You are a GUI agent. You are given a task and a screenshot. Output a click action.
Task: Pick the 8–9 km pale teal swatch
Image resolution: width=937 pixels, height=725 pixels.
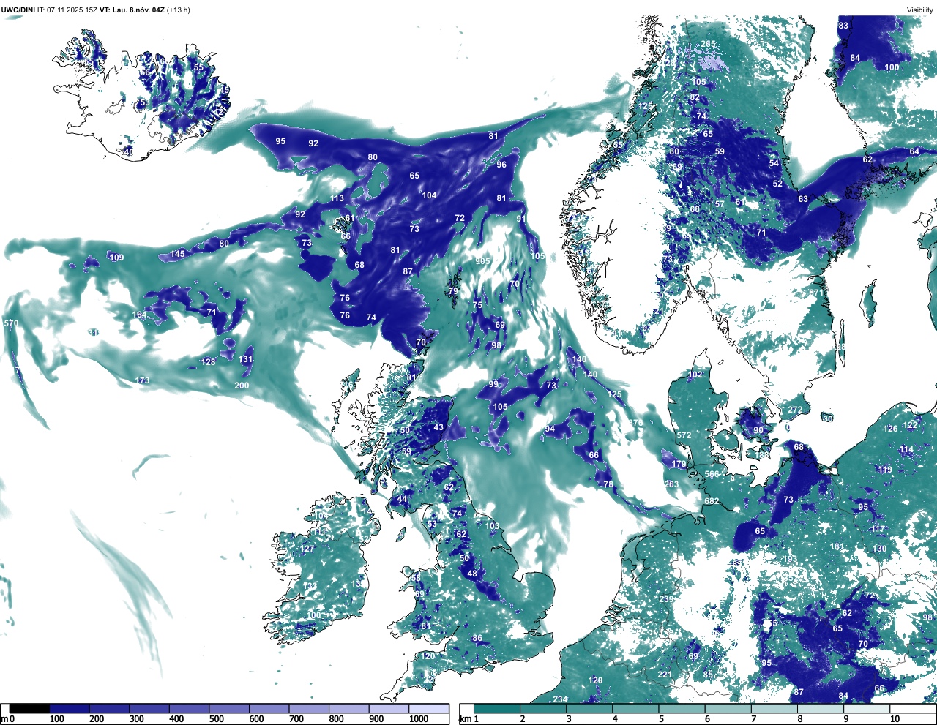pyautogui.click(x=821, y=709)
